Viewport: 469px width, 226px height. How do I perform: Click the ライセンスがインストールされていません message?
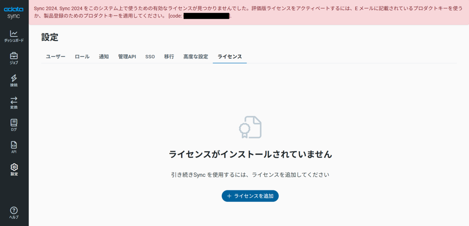click(250, 154)
